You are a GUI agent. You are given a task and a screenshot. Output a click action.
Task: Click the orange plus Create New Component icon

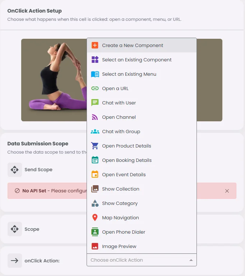coord(95,45)
